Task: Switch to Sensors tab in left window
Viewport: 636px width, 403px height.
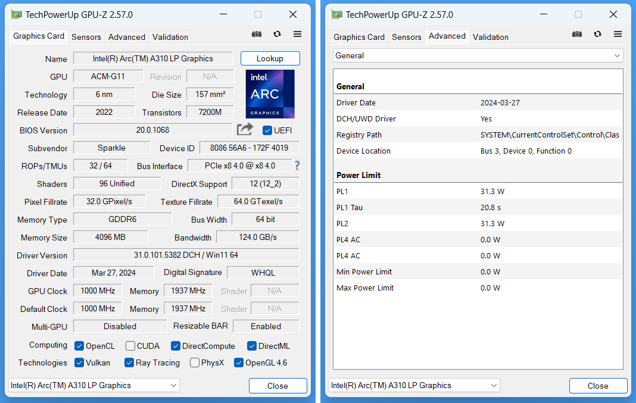Action: (x=86, y=37)
